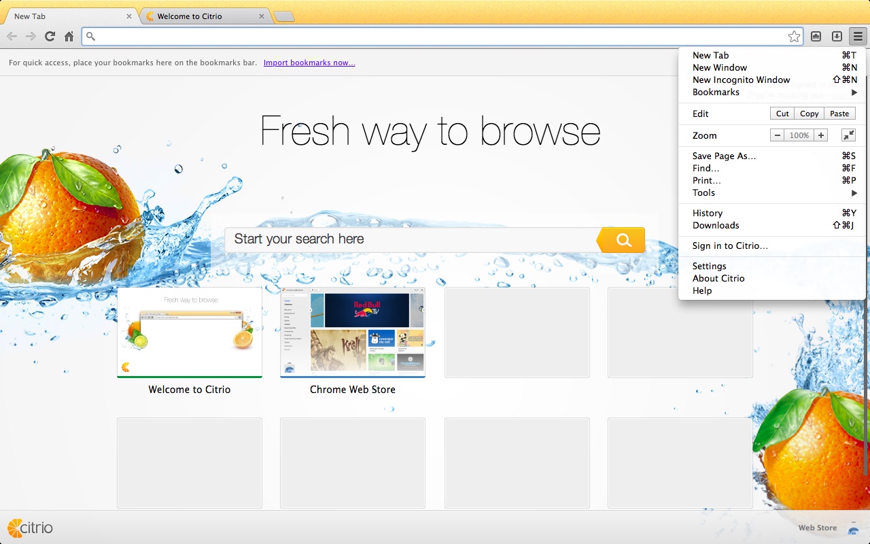Choose New Tab from the menu
Image resolution: width=870 pixels, height=544 pixels.
pos(772,55)
